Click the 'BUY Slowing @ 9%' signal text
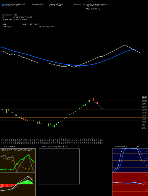 (x=46, y=27)
